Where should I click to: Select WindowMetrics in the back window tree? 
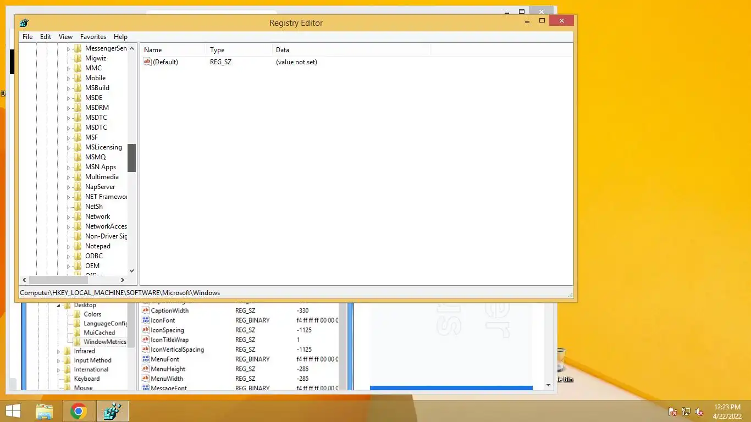point(105,342)
